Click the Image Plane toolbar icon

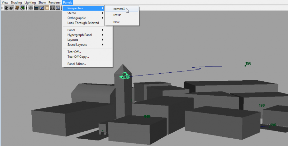[x=23, y=8]
